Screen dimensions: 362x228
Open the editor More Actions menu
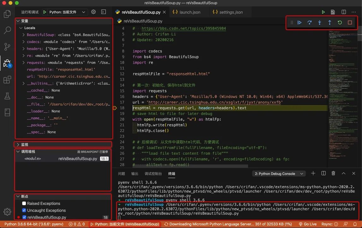(354, 12)
